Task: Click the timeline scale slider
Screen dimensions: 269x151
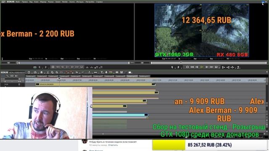Action: (x=12, y=79)
